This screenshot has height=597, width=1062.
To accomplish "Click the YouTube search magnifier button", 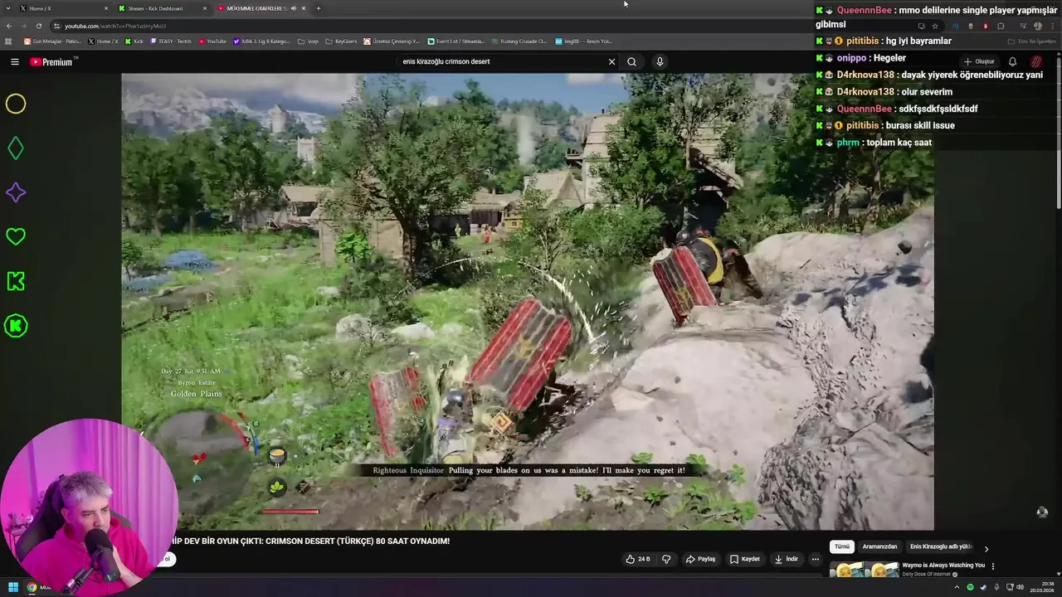I will coord(631,61).
